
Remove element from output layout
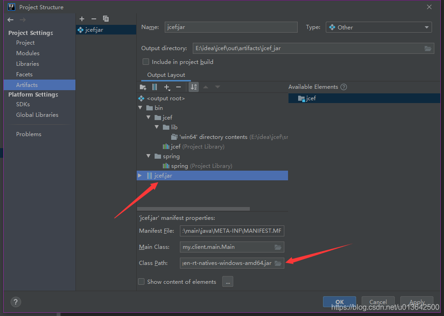pos(179,87)
